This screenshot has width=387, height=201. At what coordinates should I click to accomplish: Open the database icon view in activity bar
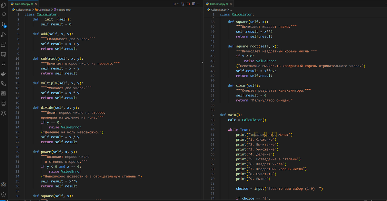tap(4, 103)
